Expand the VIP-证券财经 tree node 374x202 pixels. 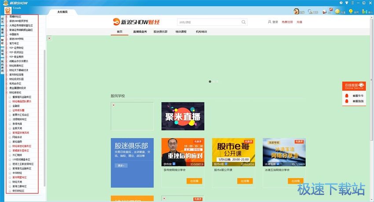click(x=7, y=48)
